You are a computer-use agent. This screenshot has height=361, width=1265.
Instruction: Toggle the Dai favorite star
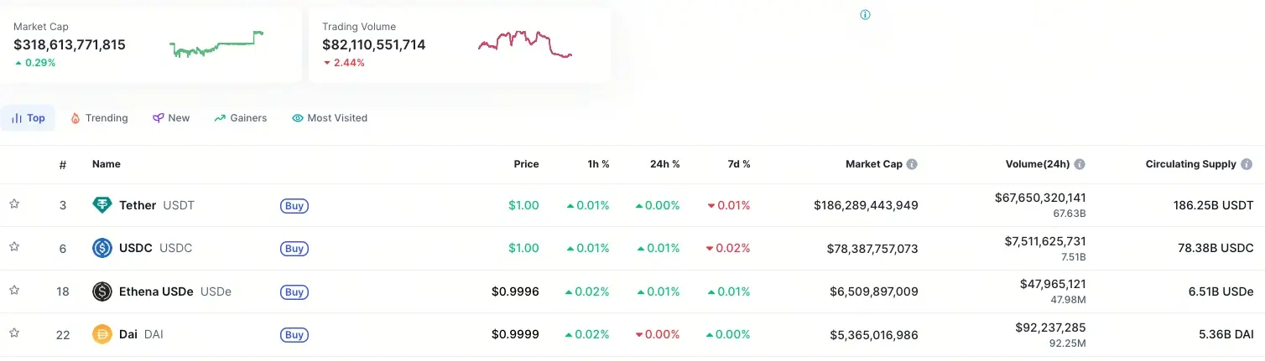pyautogui.click(x=14, y=333)
